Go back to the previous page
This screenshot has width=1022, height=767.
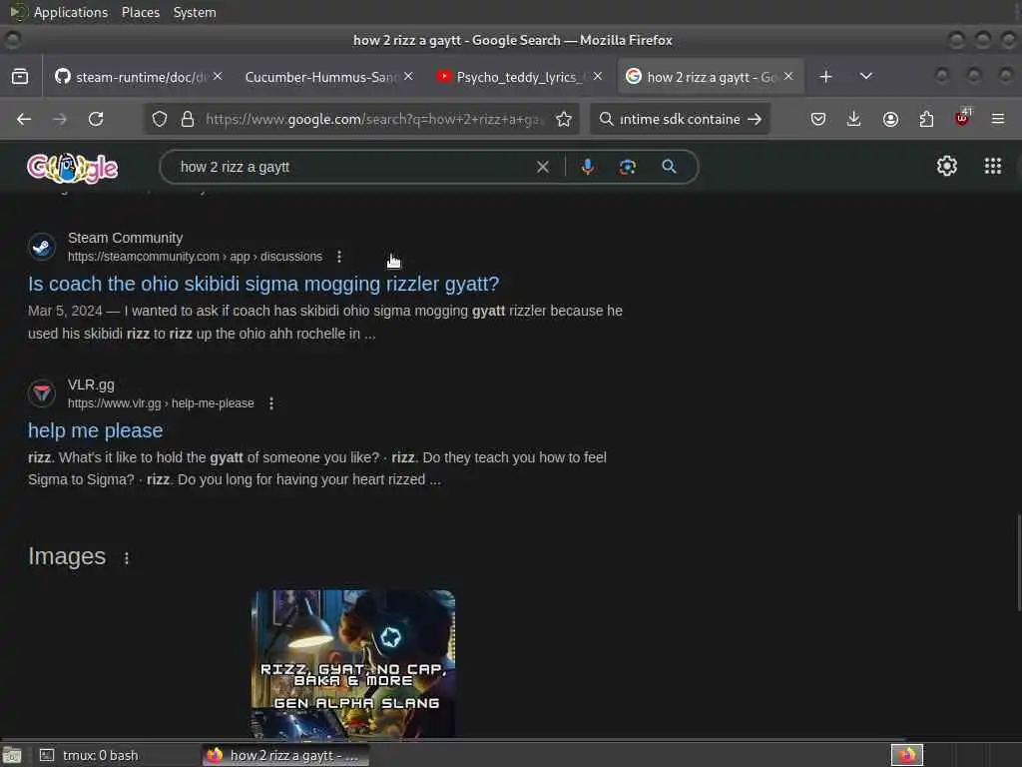(x=24, y=120)
